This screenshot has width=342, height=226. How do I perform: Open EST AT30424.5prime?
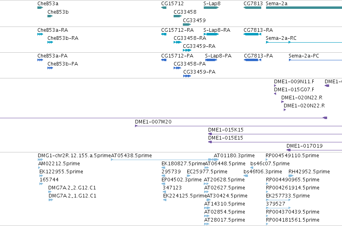(x=227, y=196)
